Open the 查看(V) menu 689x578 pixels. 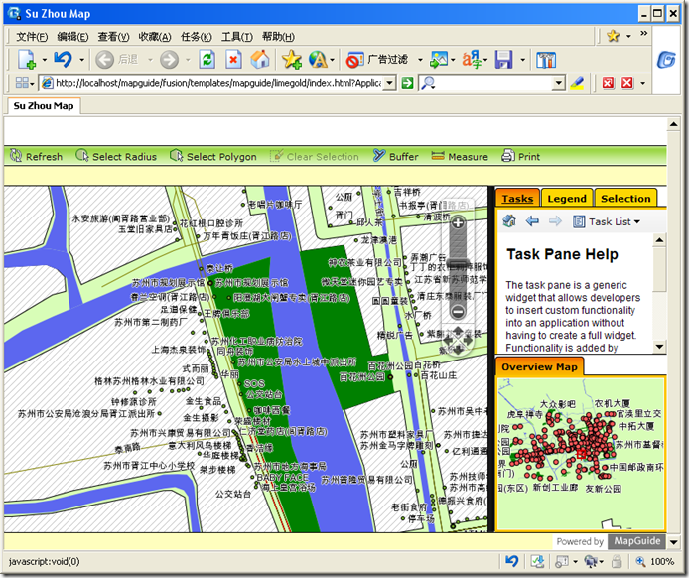[113, 37]
